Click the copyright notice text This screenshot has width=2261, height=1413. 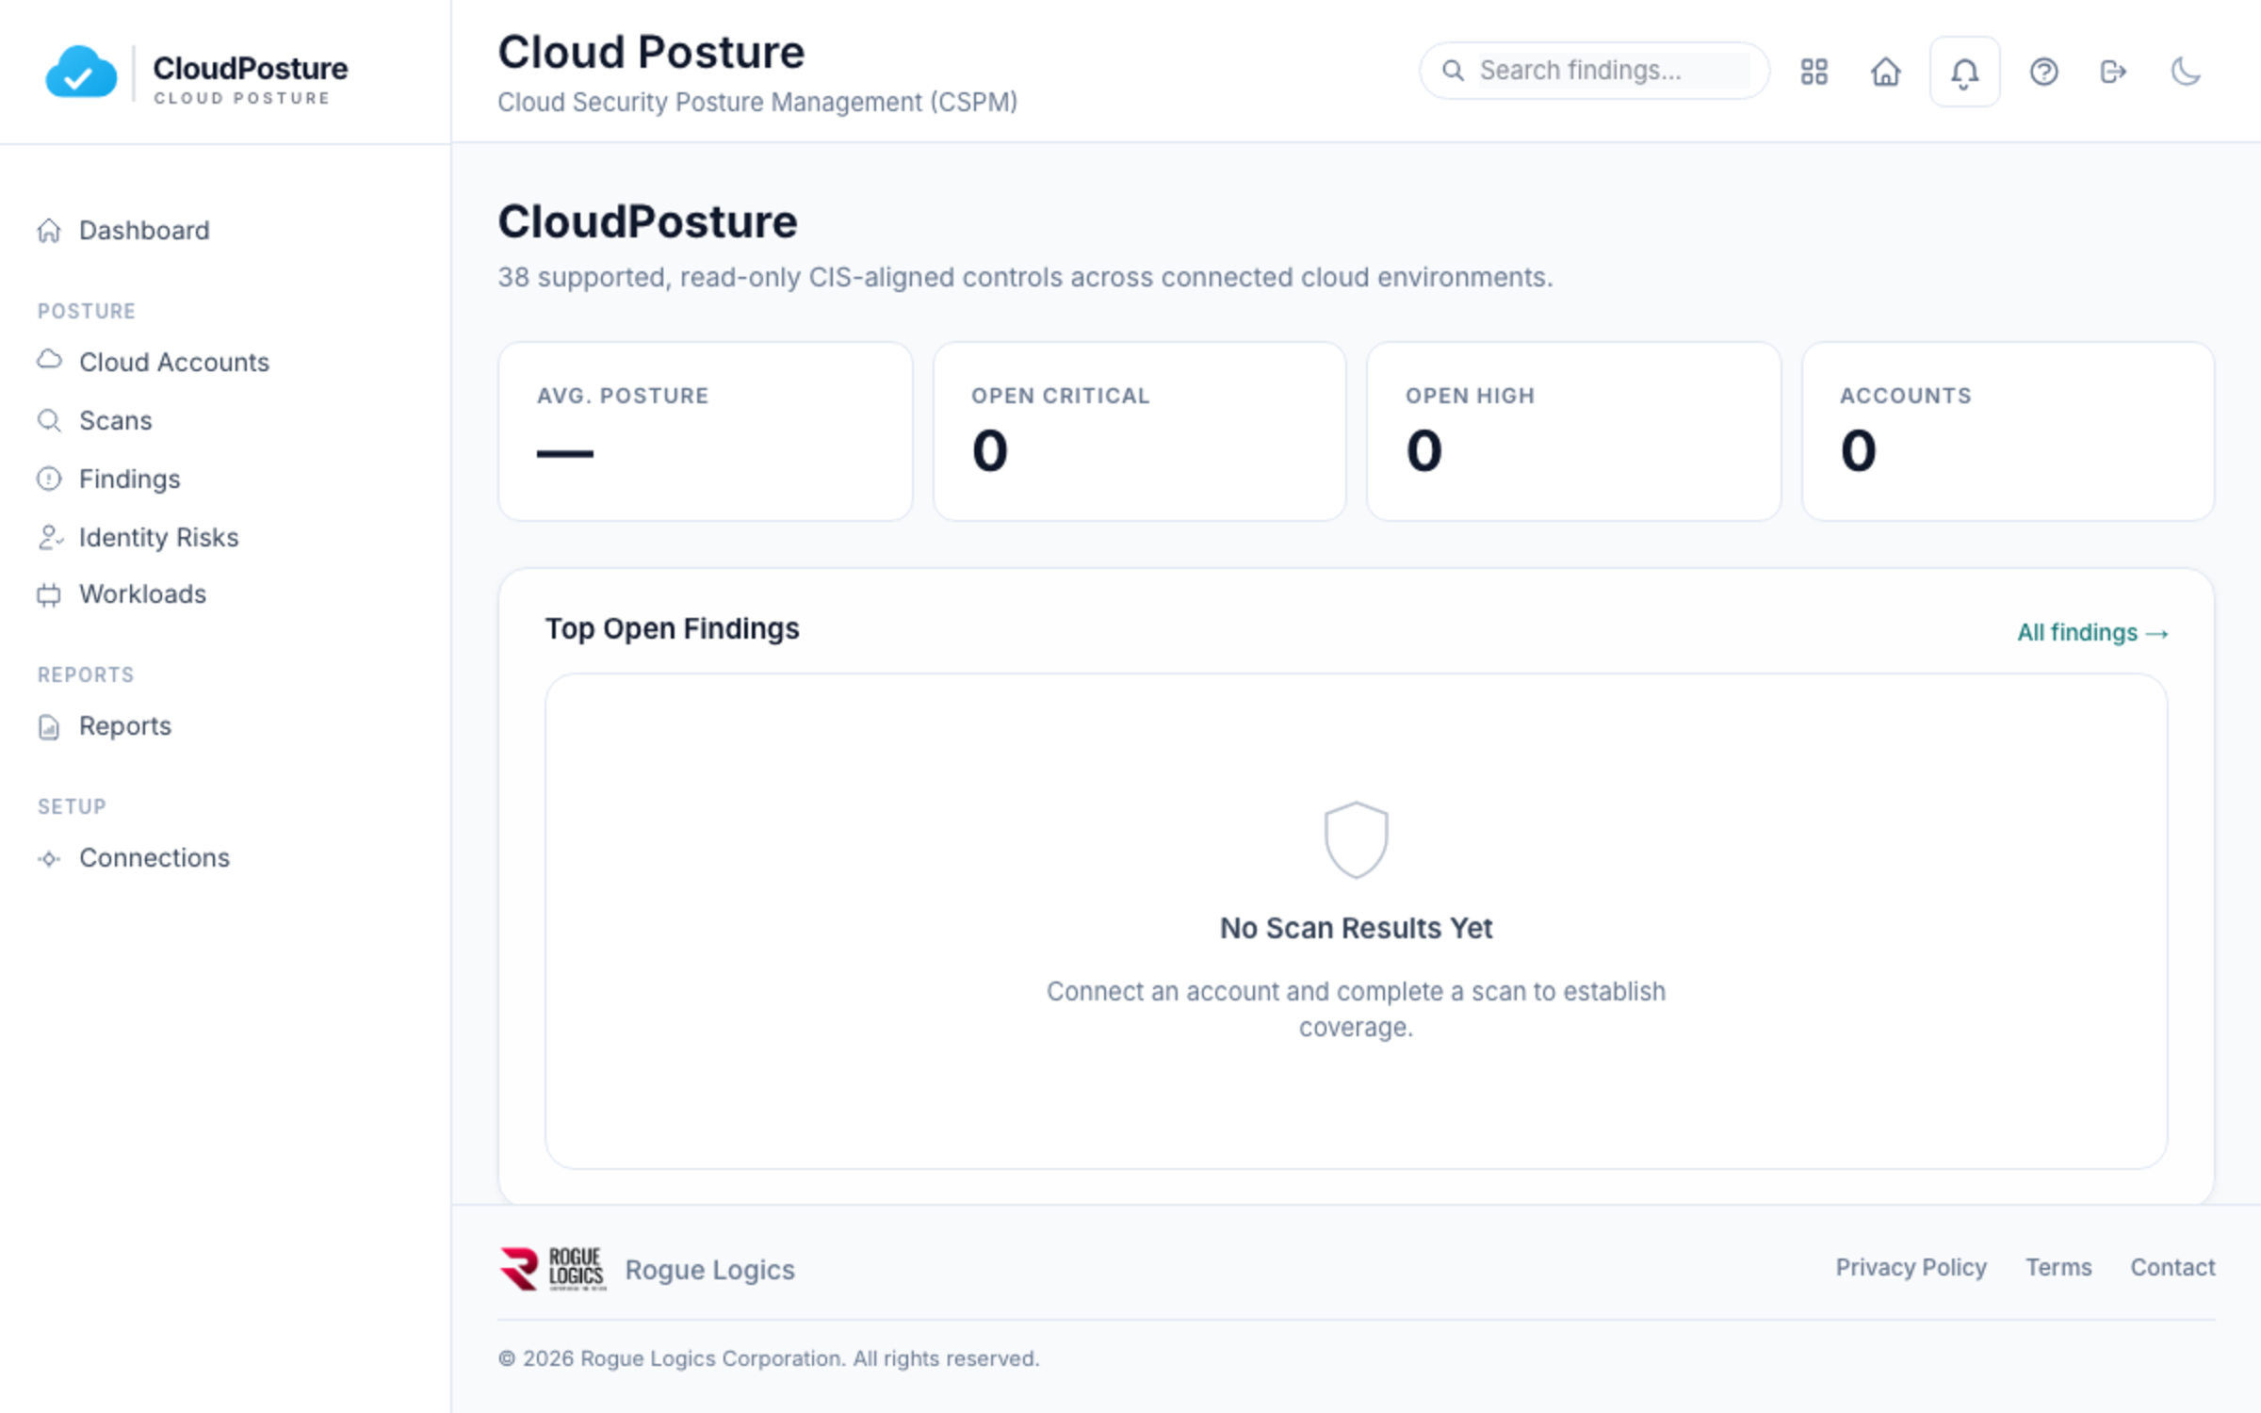click(769, 1358)
